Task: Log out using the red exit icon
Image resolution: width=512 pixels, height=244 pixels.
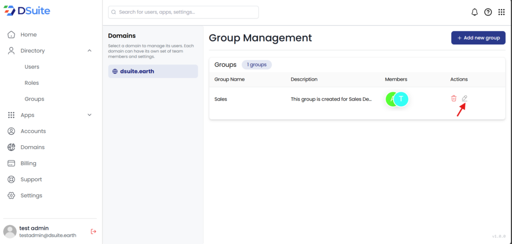Action: pyautogui.click(x=93, y=232)
